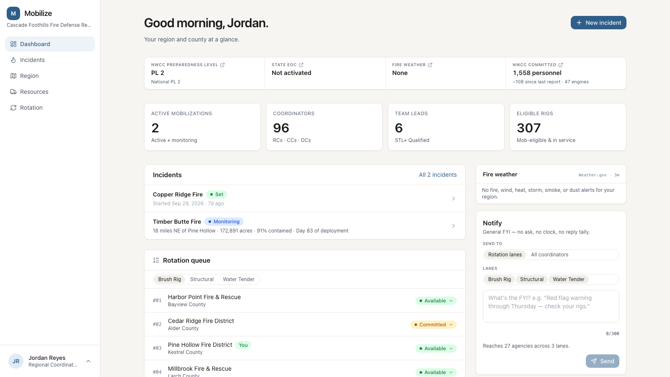The width and height of the screenshot is (670, 377).
Task: Click the You badge on Pine Hollow
Action: coord(243,345)
